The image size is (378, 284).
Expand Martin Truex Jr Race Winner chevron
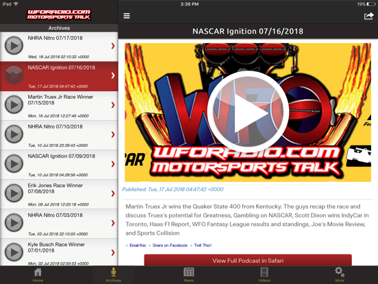coord(113,105)
